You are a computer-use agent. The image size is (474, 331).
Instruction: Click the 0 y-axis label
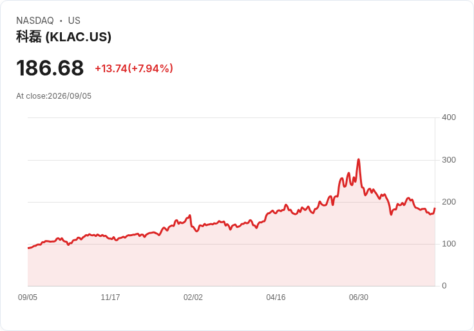coord(444,286)
